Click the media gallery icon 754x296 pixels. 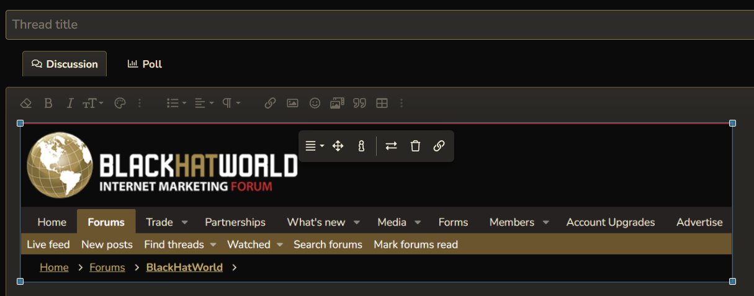[337, 103]
